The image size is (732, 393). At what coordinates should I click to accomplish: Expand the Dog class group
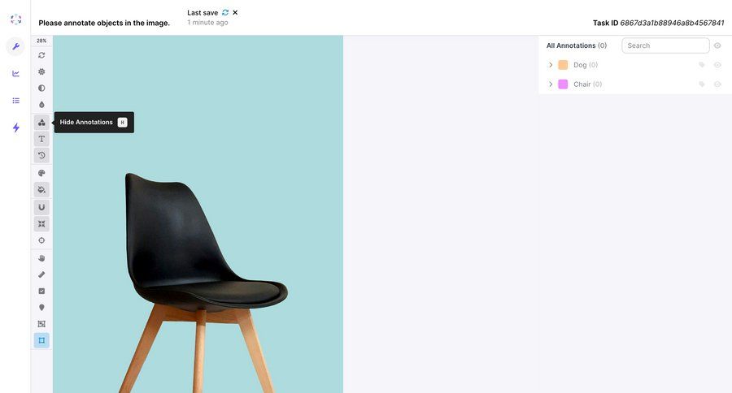[551, 65]
